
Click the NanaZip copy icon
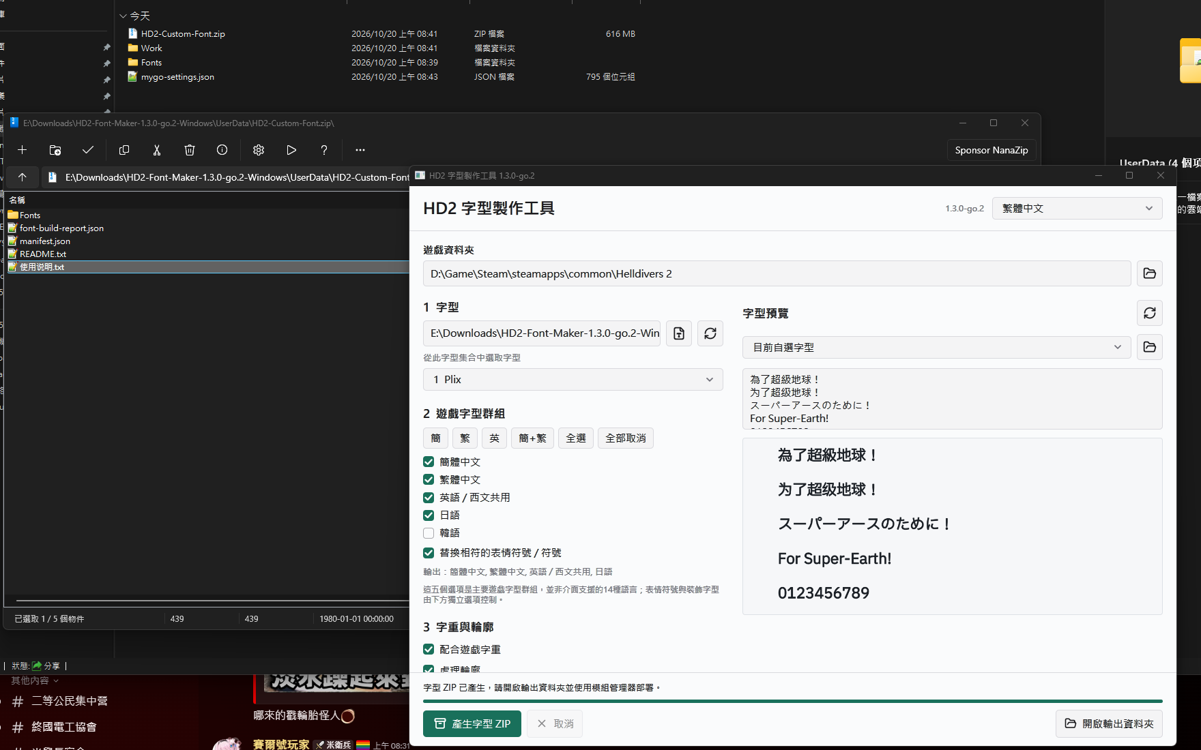click(x=124, y=150)
